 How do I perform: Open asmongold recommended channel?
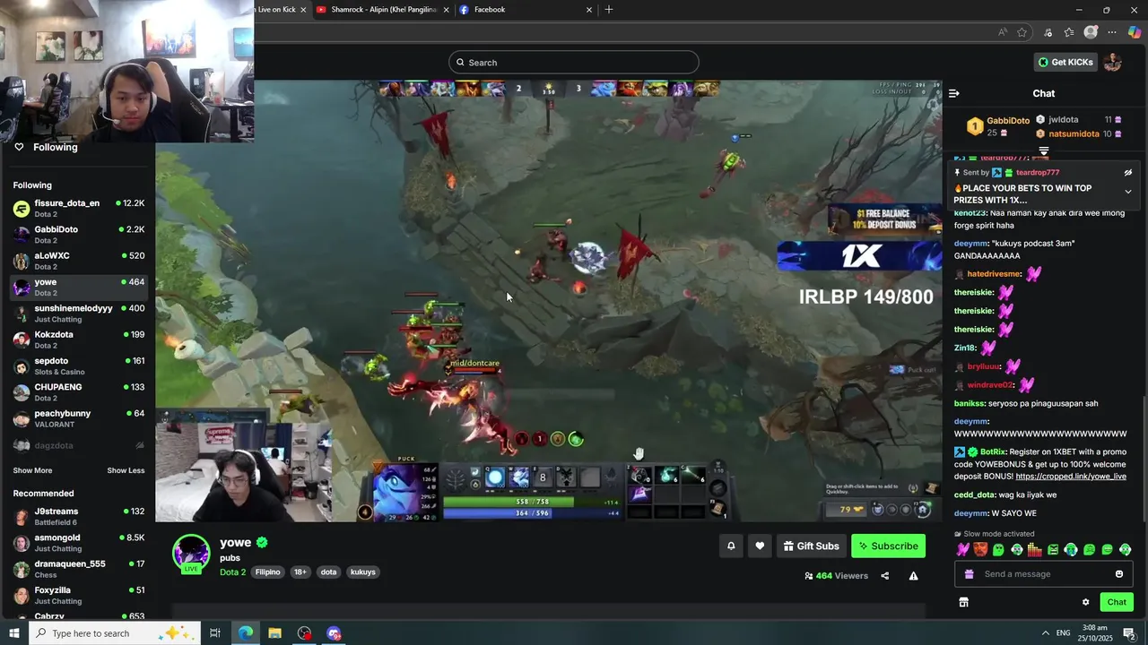78,543
